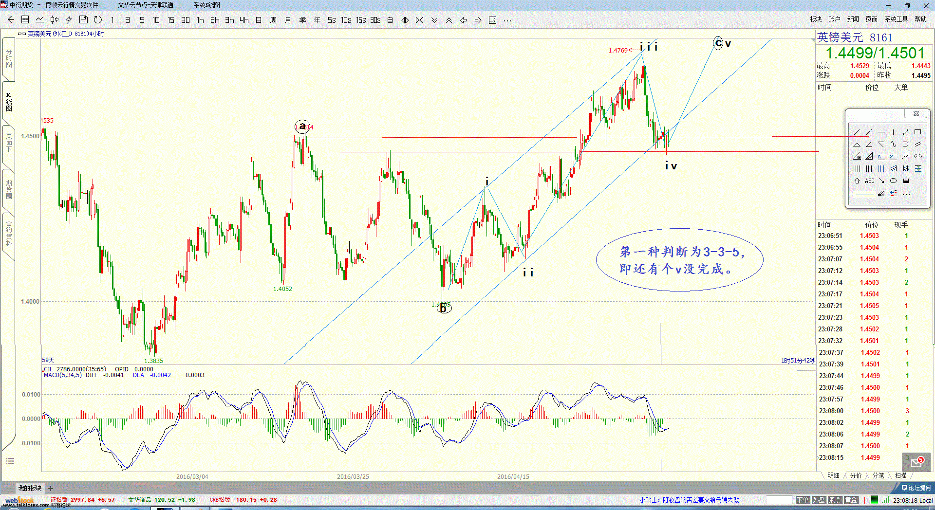Viewport: 935px width, 510px height.
Task: Open the 新闻 menu
Action: pos(853,19)
